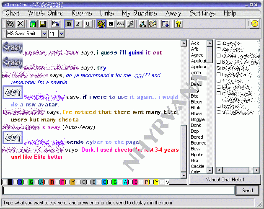Viewport: 264px width, 209px height.
Task: Toggle italic text formatting
Action: (78, 24)
